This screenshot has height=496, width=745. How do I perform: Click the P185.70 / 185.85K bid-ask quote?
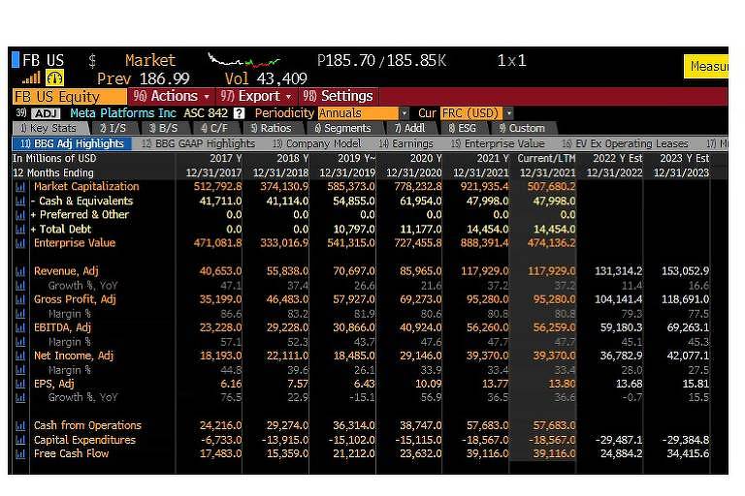pos(381,61)
